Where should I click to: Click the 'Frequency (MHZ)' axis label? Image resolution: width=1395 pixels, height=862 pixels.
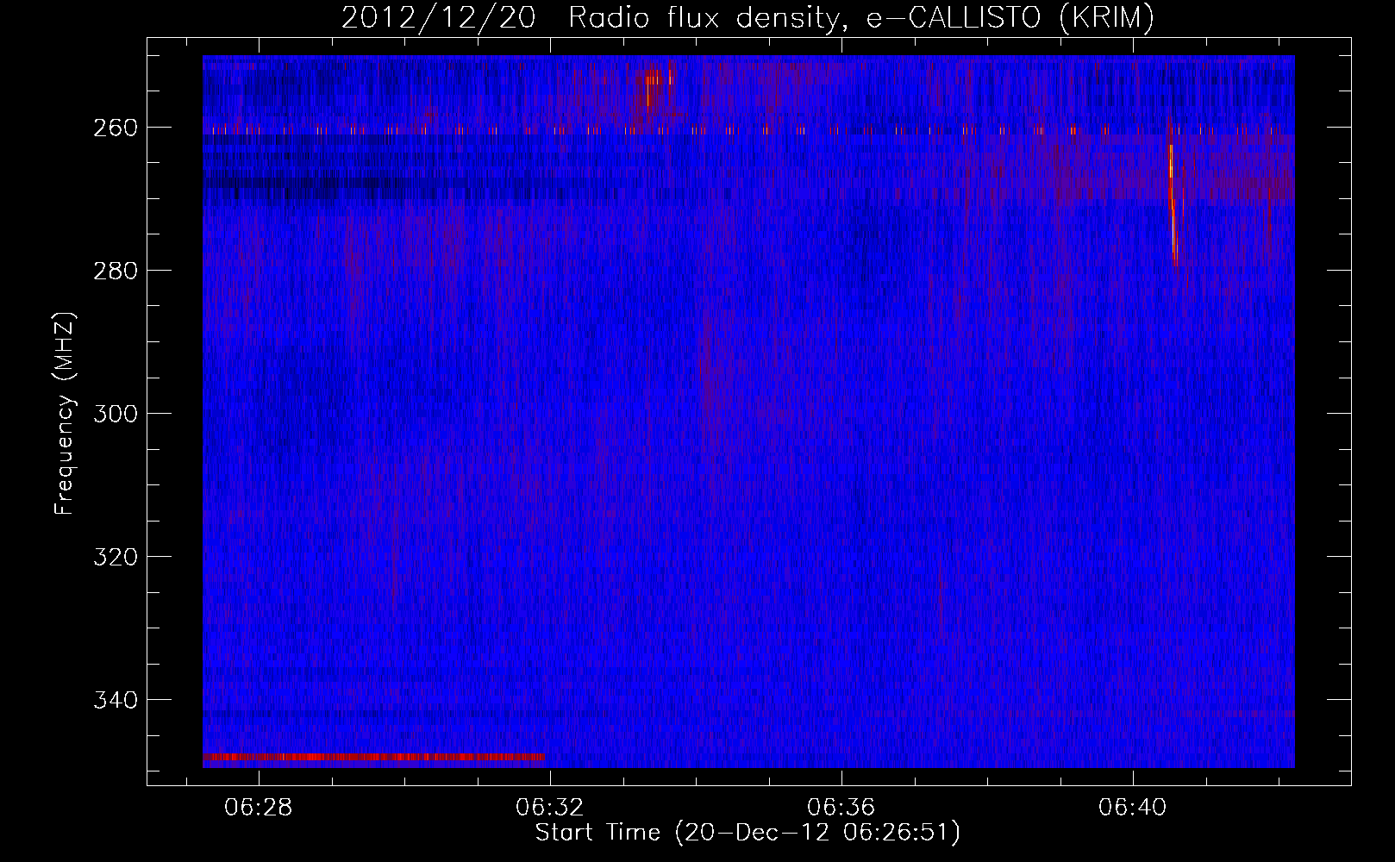pyautogui.click(x=65, y=414)
